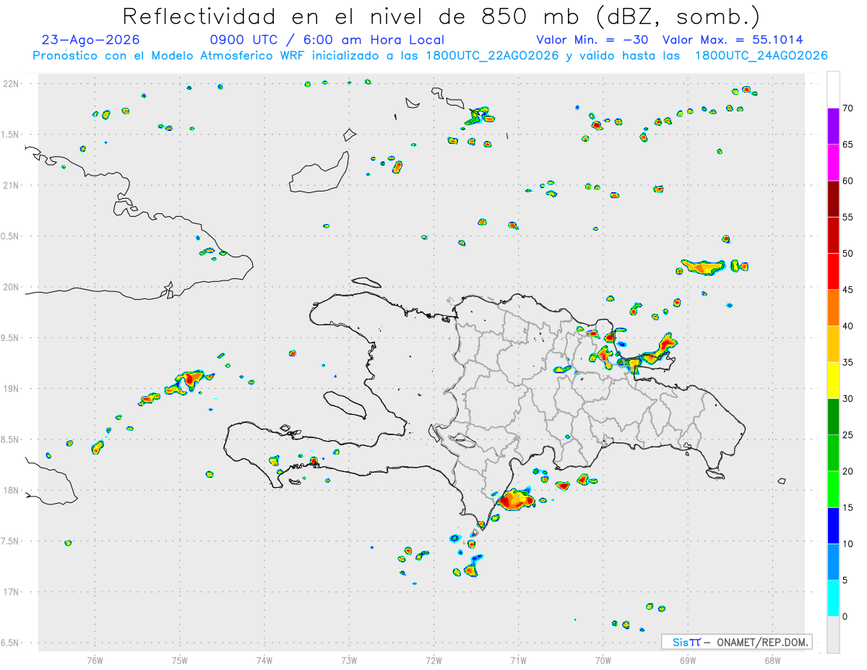
Task: Click the colorbar value label '70'
Action: 848,108
